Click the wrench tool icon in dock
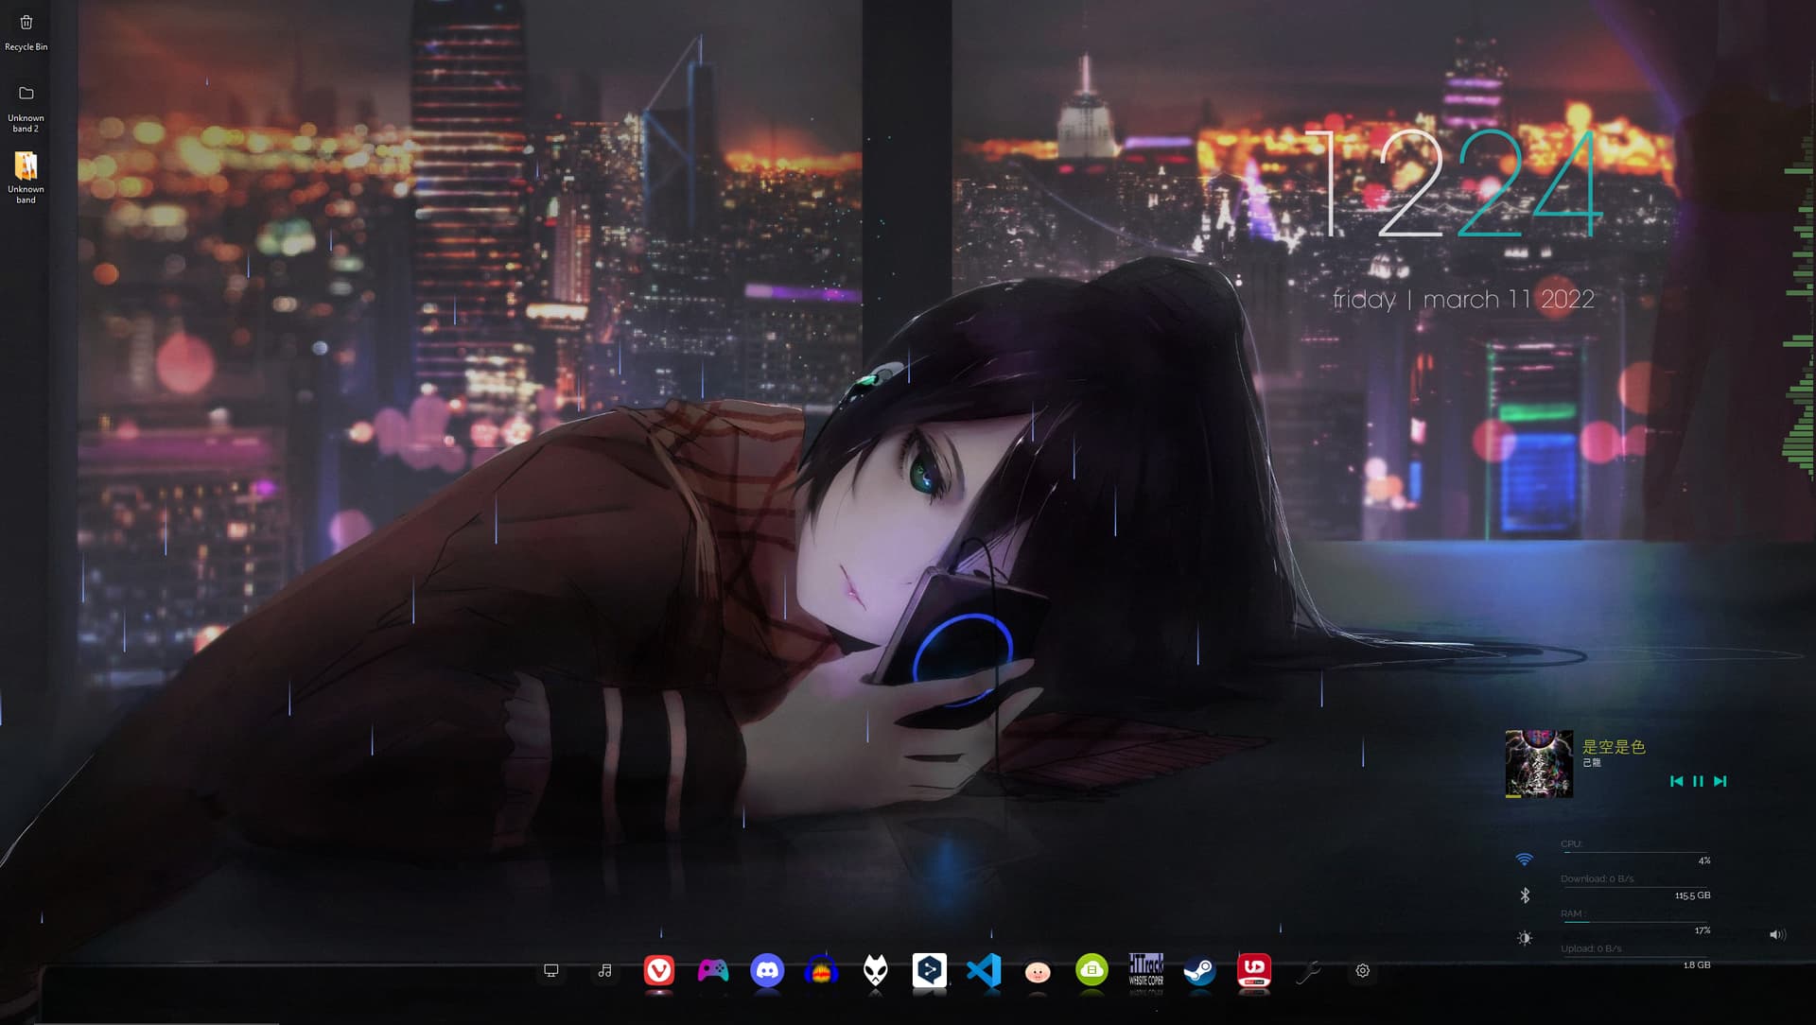Screen dimensions: 1816x1025 pos(1308,971)
